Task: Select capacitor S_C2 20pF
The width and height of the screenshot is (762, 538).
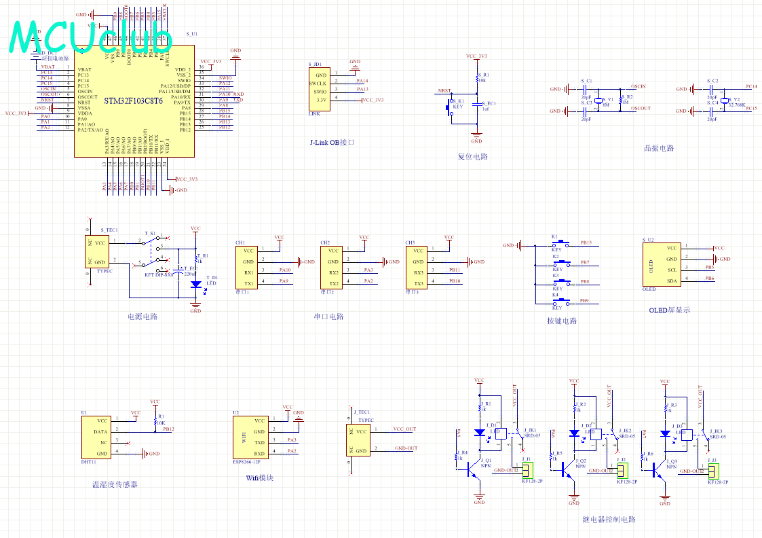Action: [x=711, y=89]
